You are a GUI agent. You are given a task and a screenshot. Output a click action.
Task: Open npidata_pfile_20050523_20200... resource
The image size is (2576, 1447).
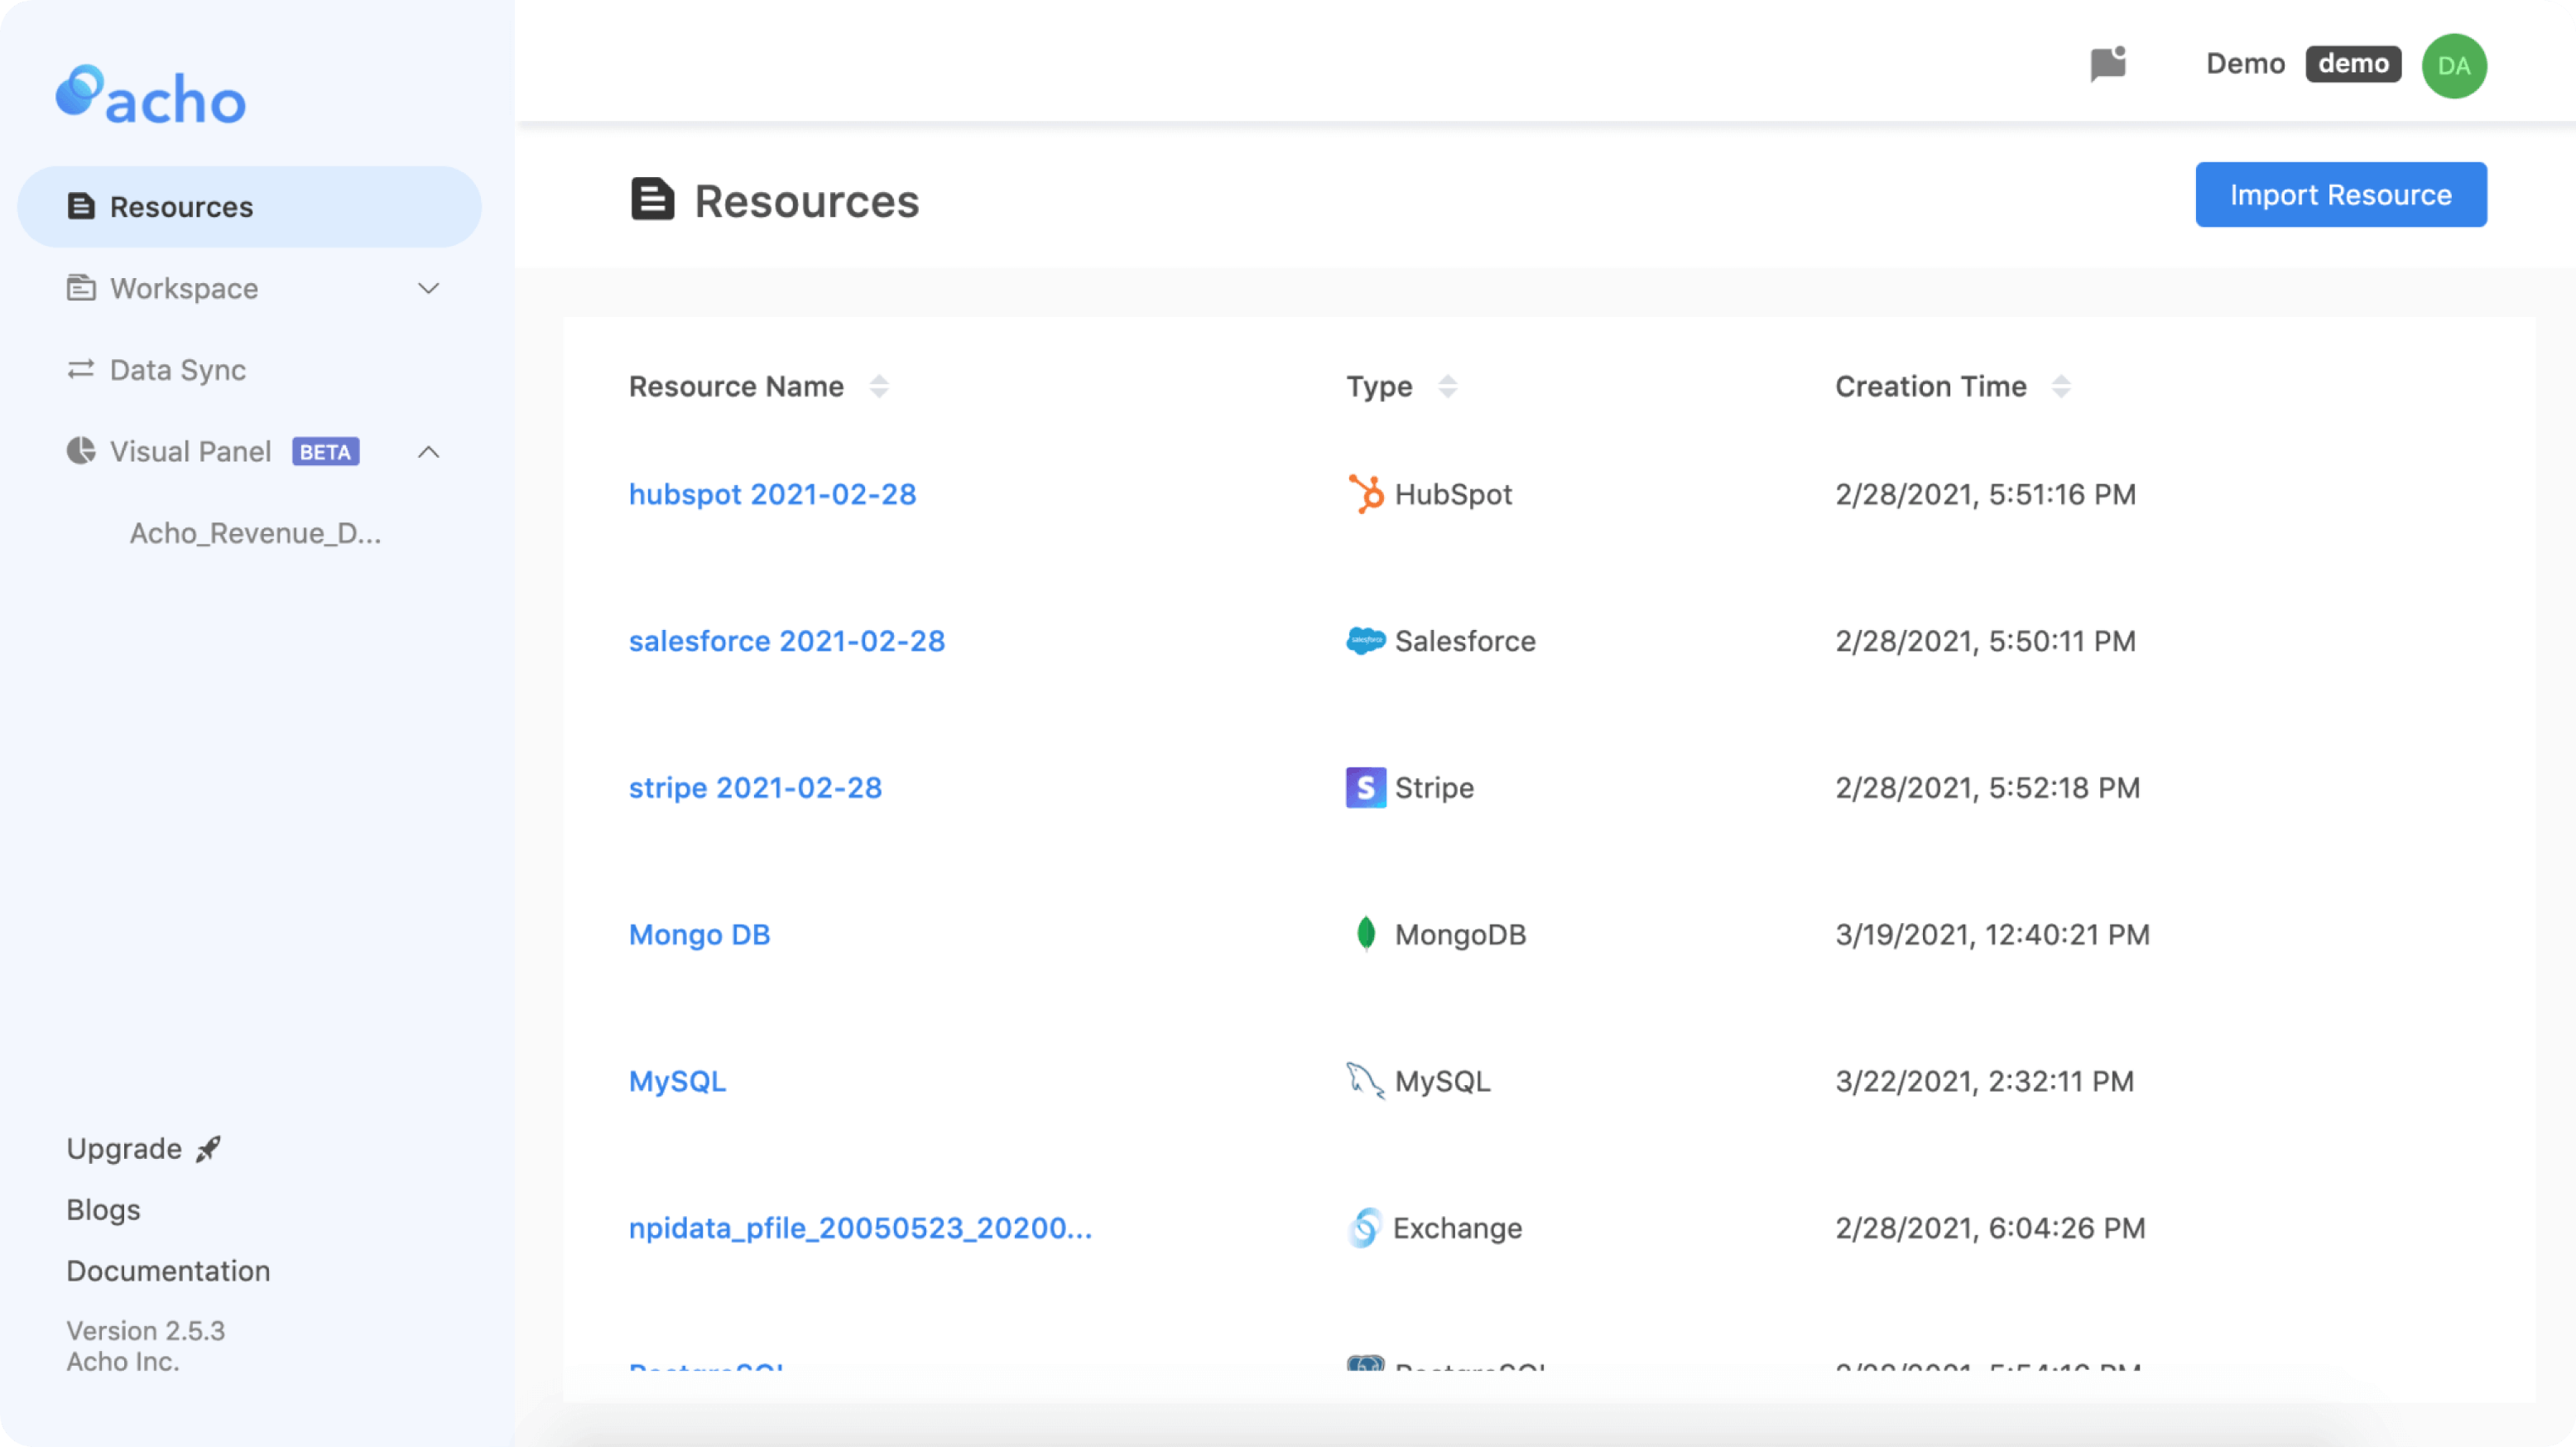pyautogui.click(x=860, y=1228)
